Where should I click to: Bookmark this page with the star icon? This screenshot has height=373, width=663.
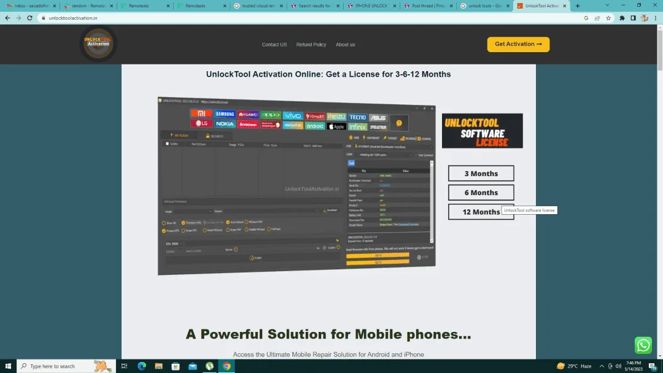[608, 18]
